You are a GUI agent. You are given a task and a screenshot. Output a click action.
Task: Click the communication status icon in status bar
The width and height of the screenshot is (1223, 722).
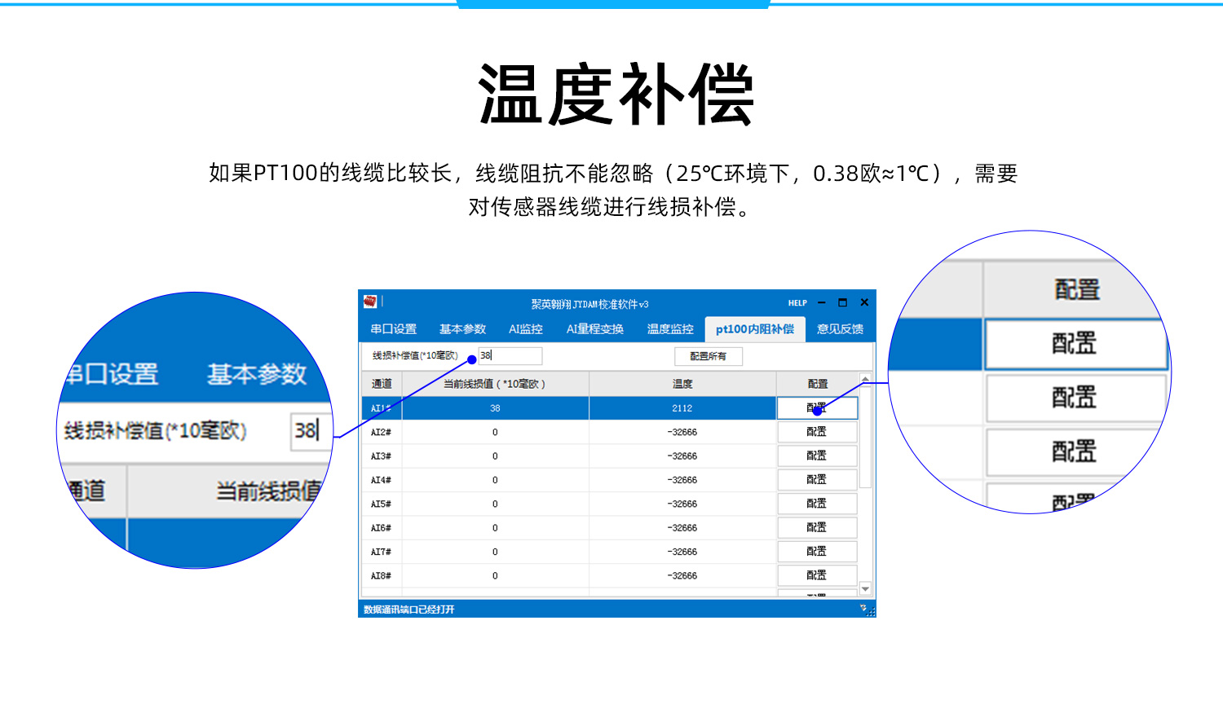coord(863,609)
